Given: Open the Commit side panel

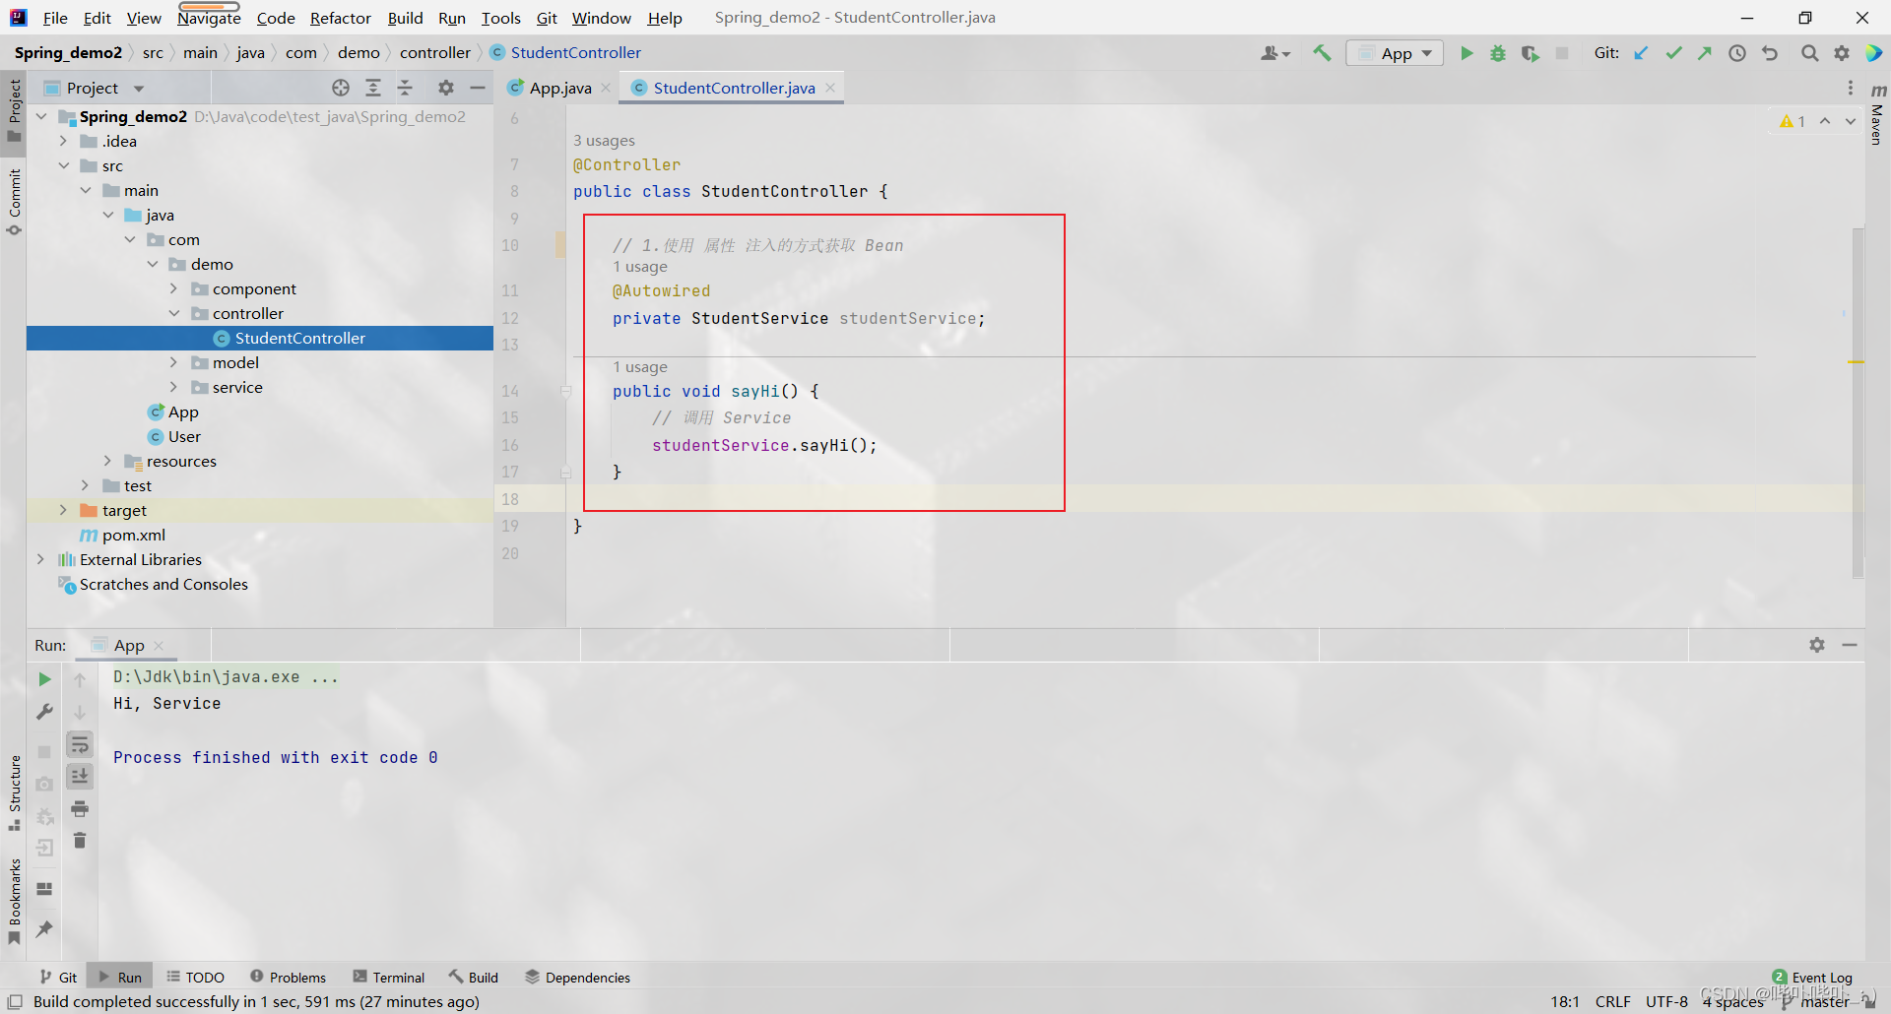Looking at the screenshot, I should (x=14, y=201).
